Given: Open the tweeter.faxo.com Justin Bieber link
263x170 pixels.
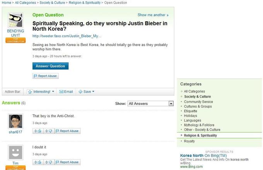Looking at the screenshot, I should pos(67,36).
